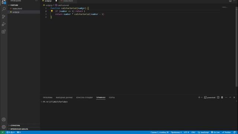Viewport: 238px width, 134px height.
Task: Open the КОНСОЛЬ ОТЛАДКИ panel tab
Action: pos(84,98)
